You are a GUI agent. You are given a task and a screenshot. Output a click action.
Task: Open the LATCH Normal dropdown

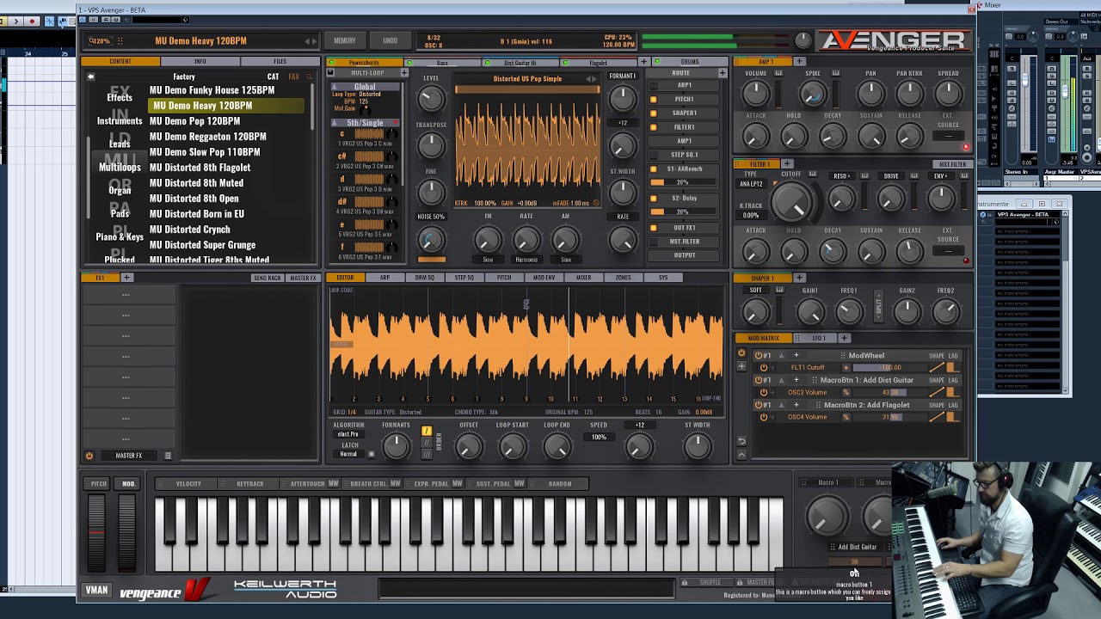pos(348,454)
